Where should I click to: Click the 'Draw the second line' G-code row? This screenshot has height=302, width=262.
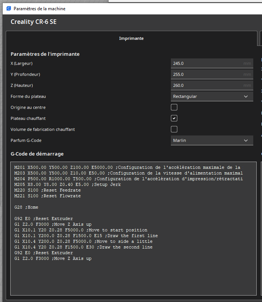pos(83,247)
